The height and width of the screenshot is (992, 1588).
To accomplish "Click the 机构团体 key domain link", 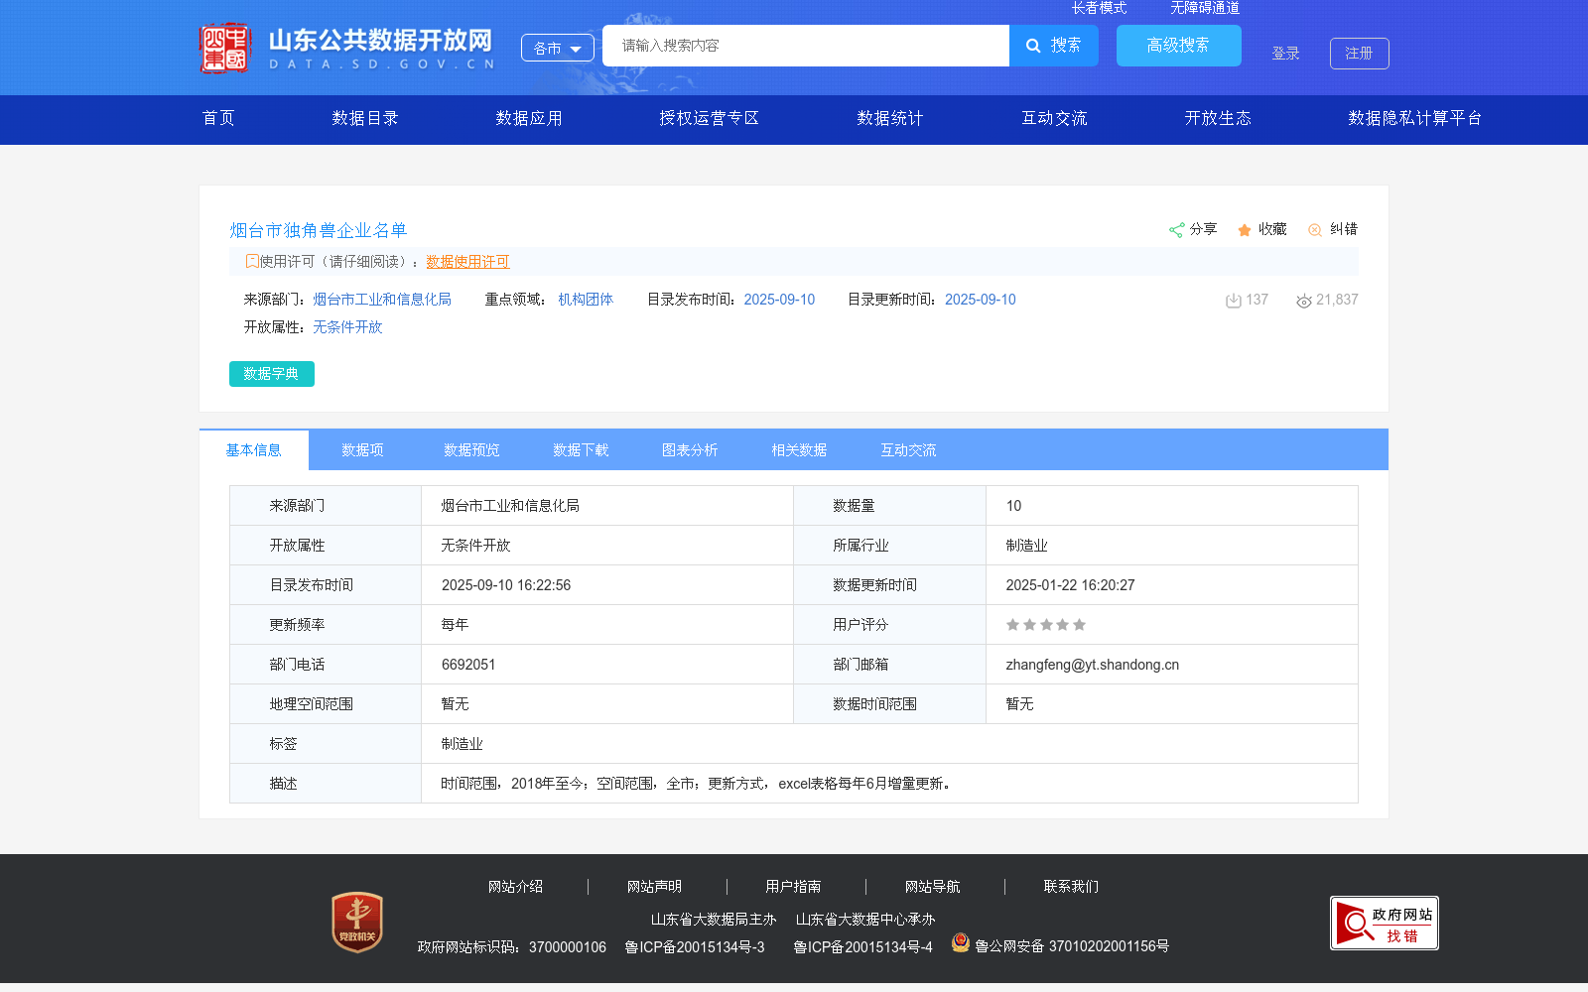I will tap(586, 300).
